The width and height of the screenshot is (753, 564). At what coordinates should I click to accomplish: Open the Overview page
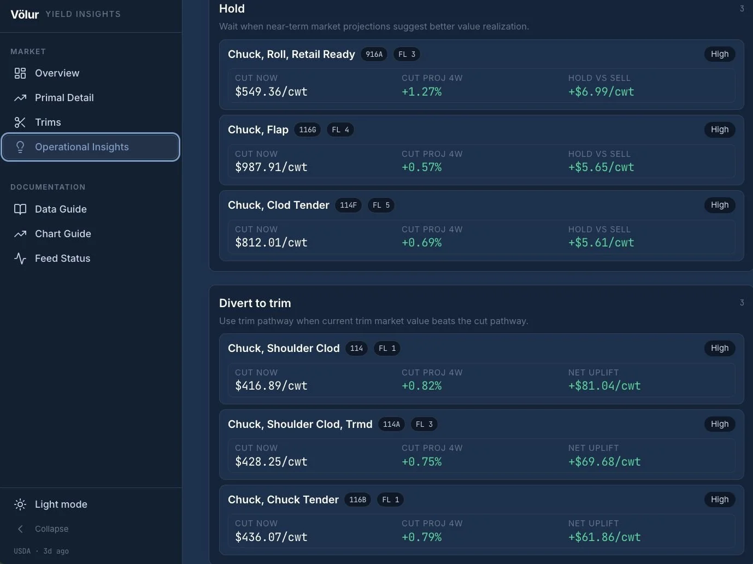click(91, 73)
